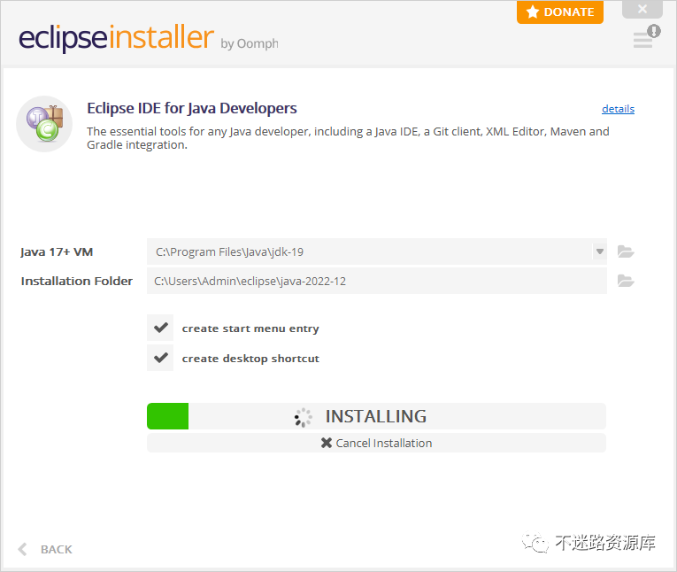The image size is (677, 572).
Task: Open the details link
Action: [x=618, y=109]
